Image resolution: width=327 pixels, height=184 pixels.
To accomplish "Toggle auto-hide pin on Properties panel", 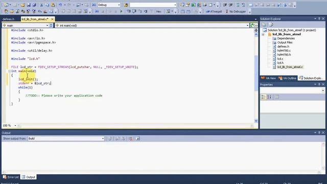I will click(x=319, y=84).
